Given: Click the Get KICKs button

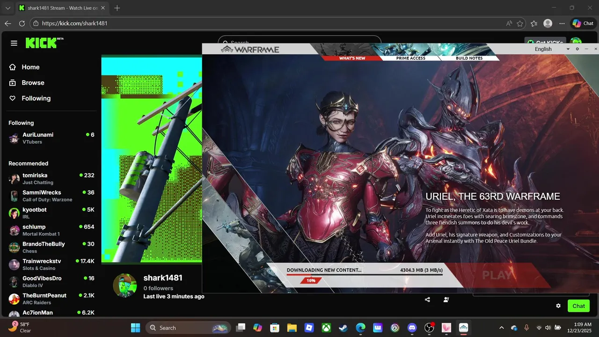Looking at the screenshot, I should coord(545,41).
